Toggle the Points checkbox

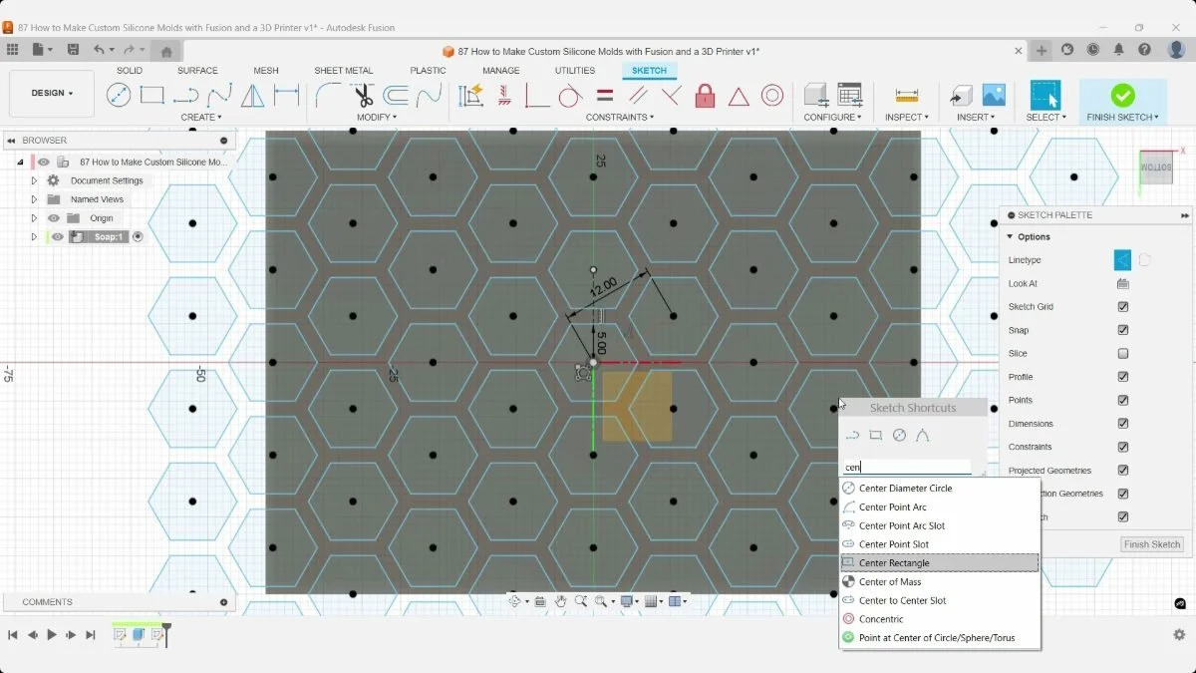click(1123, 400)
